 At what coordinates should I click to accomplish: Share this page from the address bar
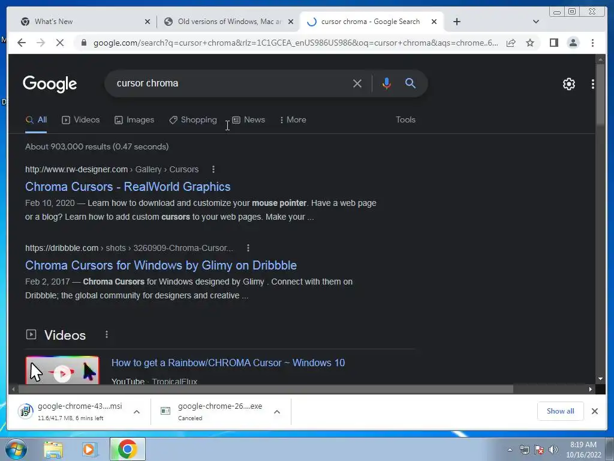pos(511,43)
